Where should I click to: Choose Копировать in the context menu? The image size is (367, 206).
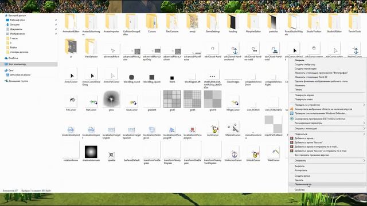tap(327, 171)
